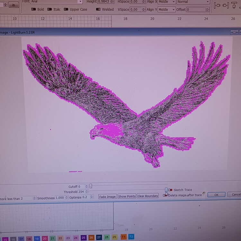
Task: Choose layer color swatch 21
Action: click(x=52, y=238)
